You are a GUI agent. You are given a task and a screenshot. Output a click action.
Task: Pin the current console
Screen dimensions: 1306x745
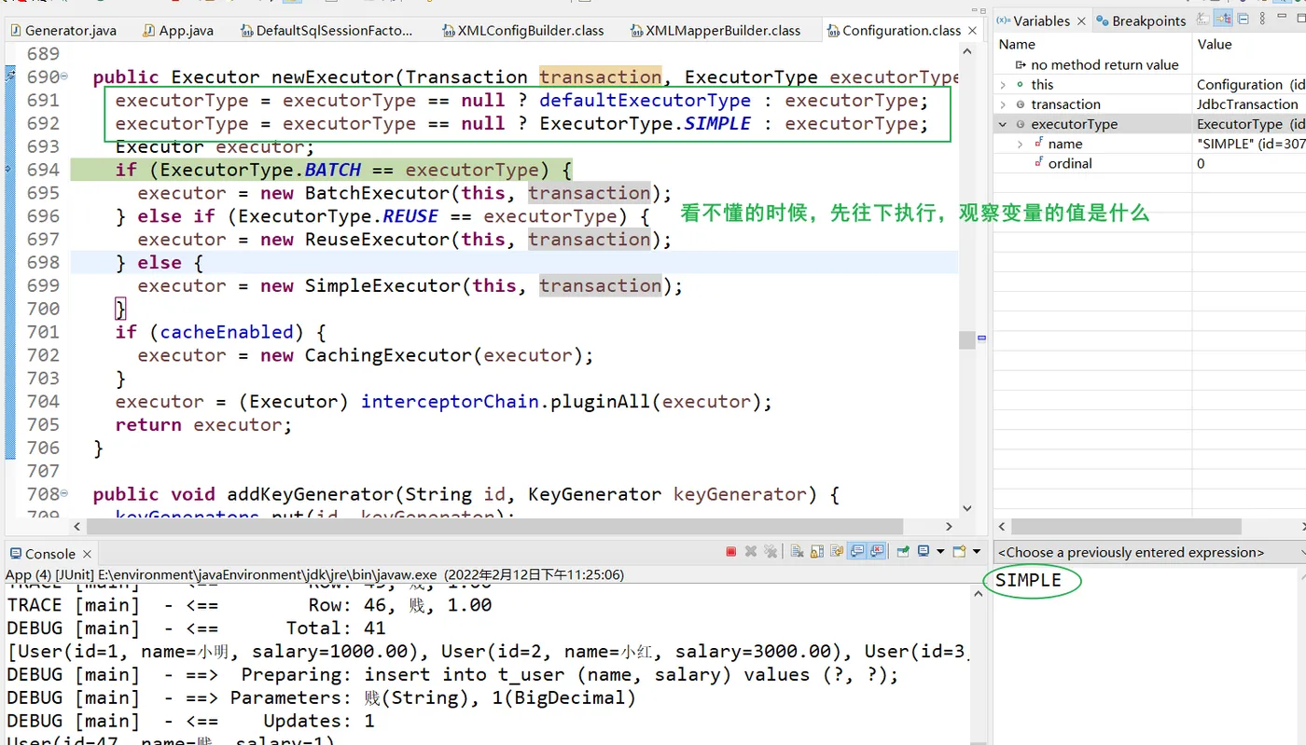click(x=903, y=551)
